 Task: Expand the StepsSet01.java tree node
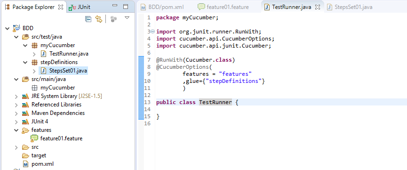pos(34,71)
